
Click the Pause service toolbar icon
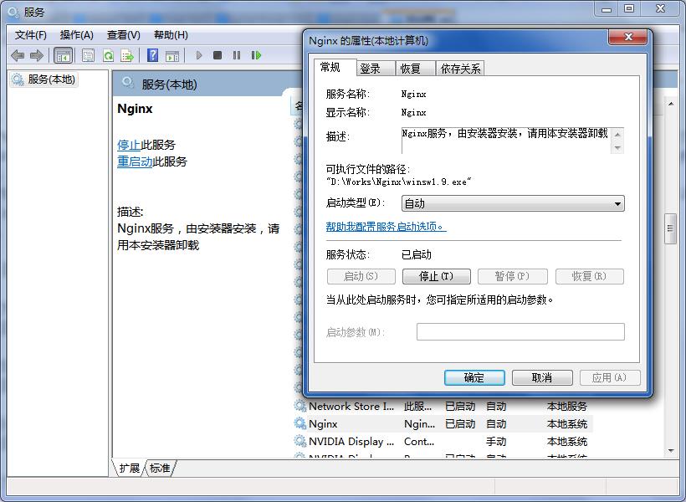(x=237, y=55)
